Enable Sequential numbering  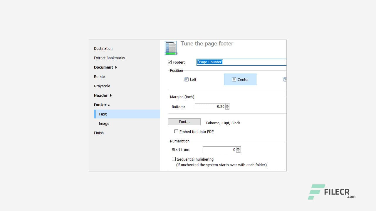click(x=174, y=159)
